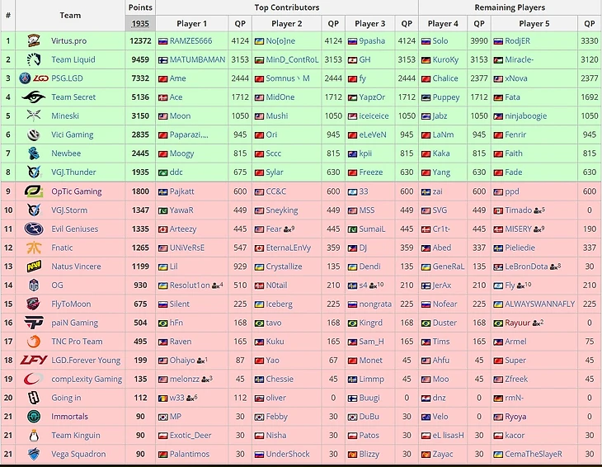Screen dimensions: 602x467
Task: Open the Team Liquid link
Action: pos(73,59)
